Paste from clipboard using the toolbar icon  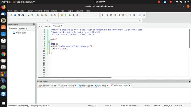tap(46, 15)
